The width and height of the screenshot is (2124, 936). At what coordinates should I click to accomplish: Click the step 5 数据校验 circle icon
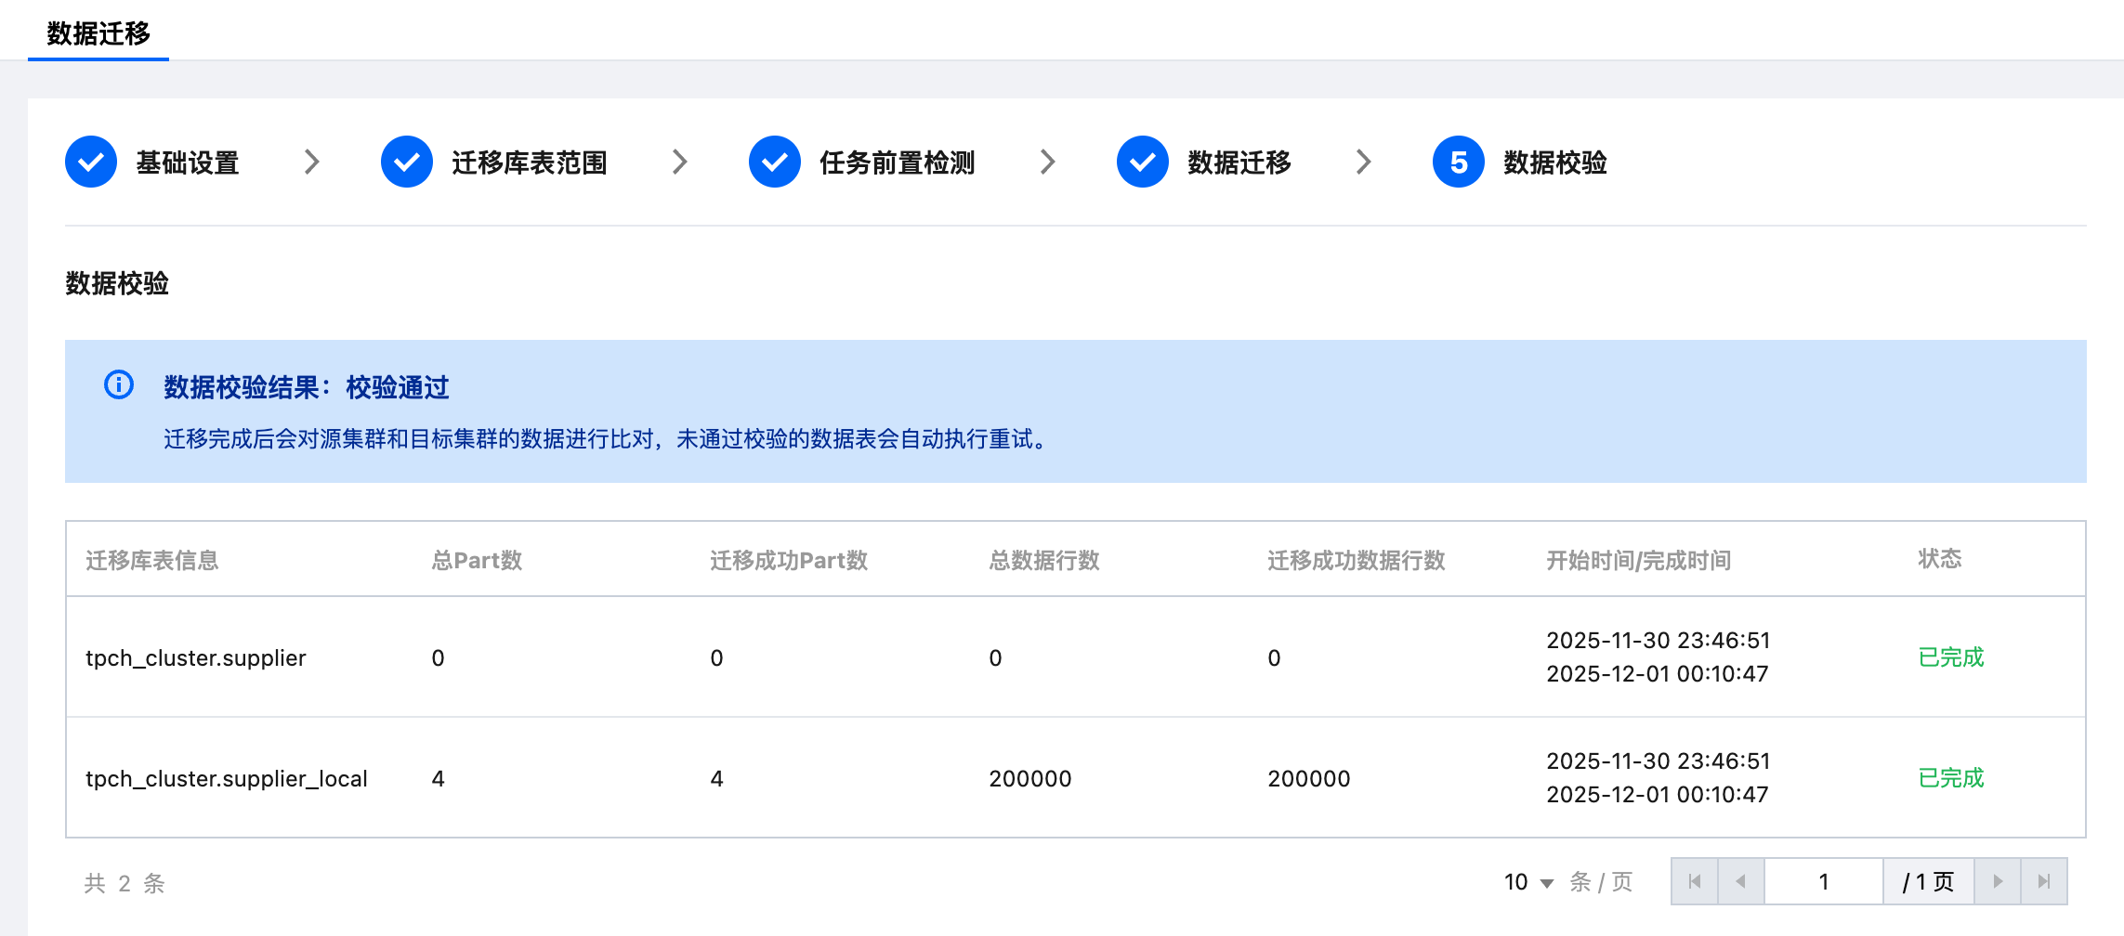1459,162
